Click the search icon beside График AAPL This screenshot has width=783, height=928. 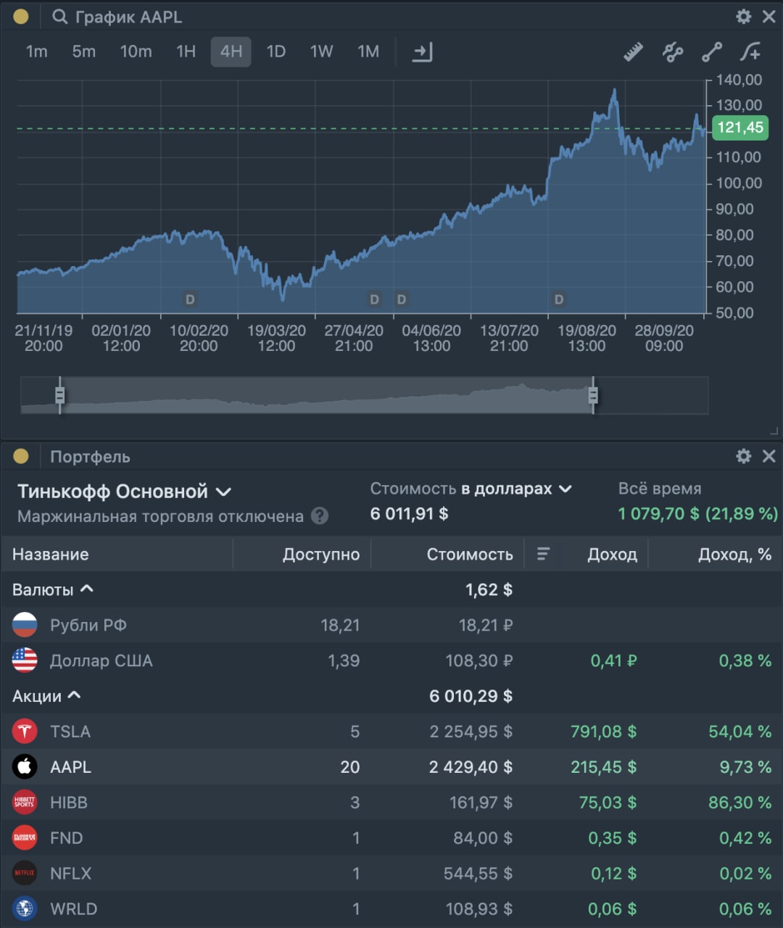pyautogui.click(x=60, y=17)
